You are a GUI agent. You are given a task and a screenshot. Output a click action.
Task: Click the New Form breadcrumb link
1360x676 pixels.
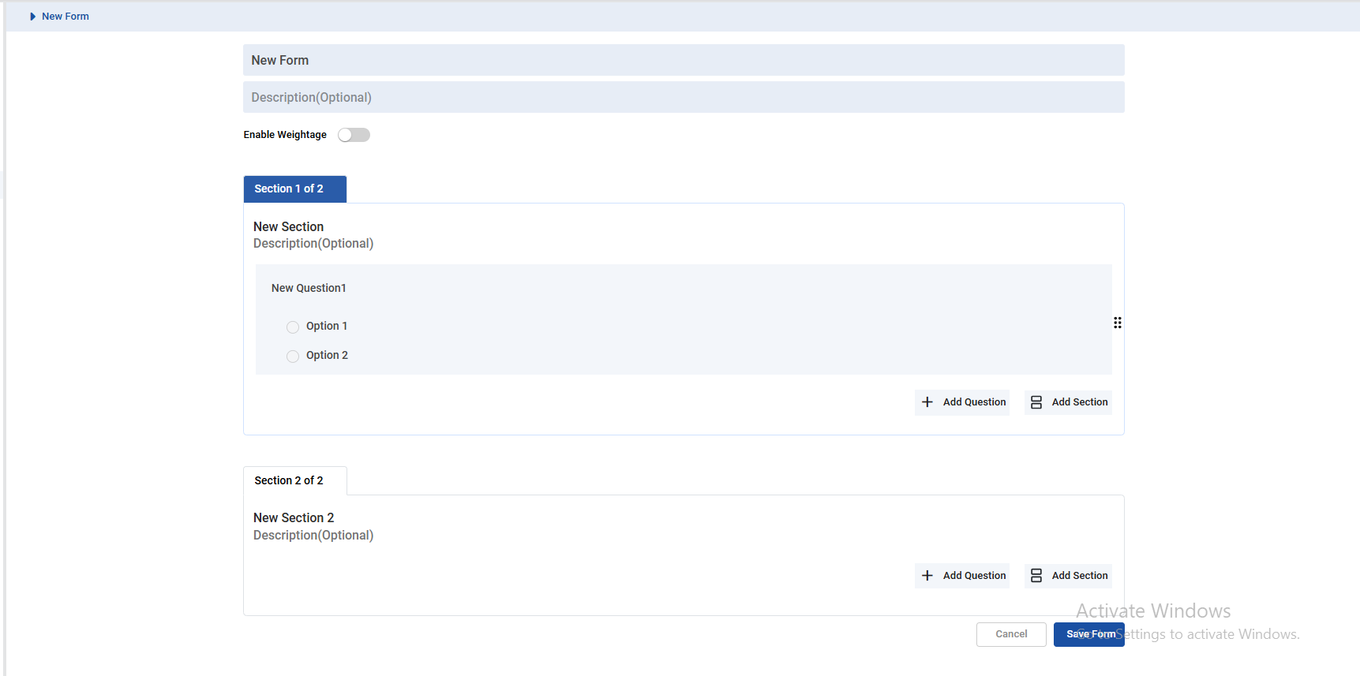pyautogui.click(x=66, y=17)
